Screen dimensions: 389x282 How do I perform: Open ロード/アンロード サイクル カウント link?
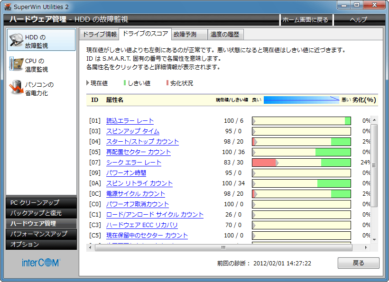tap(155, 214)
